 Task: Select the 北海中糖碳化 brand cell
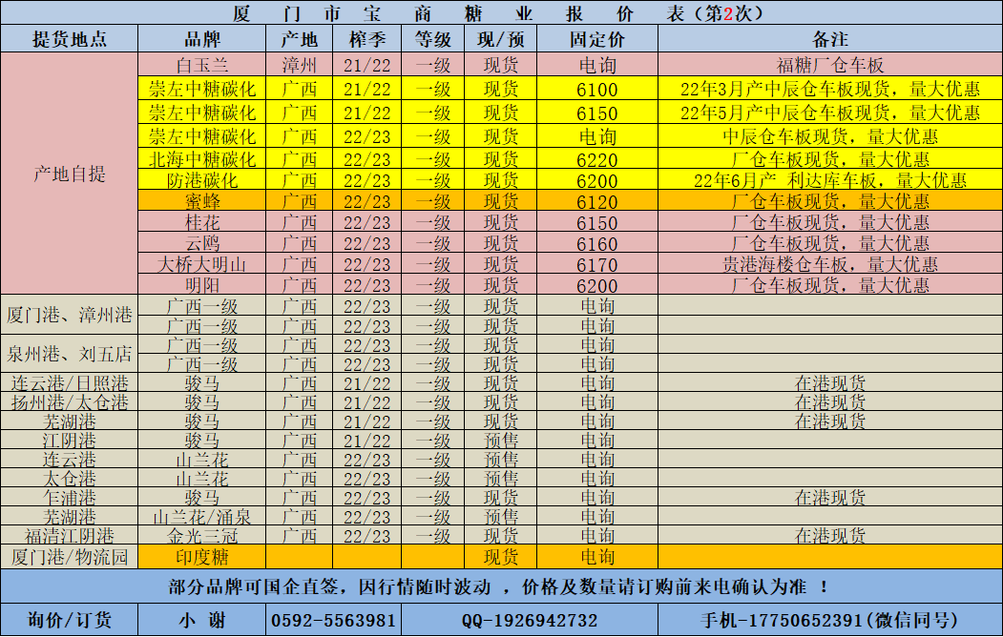(201, 159)
